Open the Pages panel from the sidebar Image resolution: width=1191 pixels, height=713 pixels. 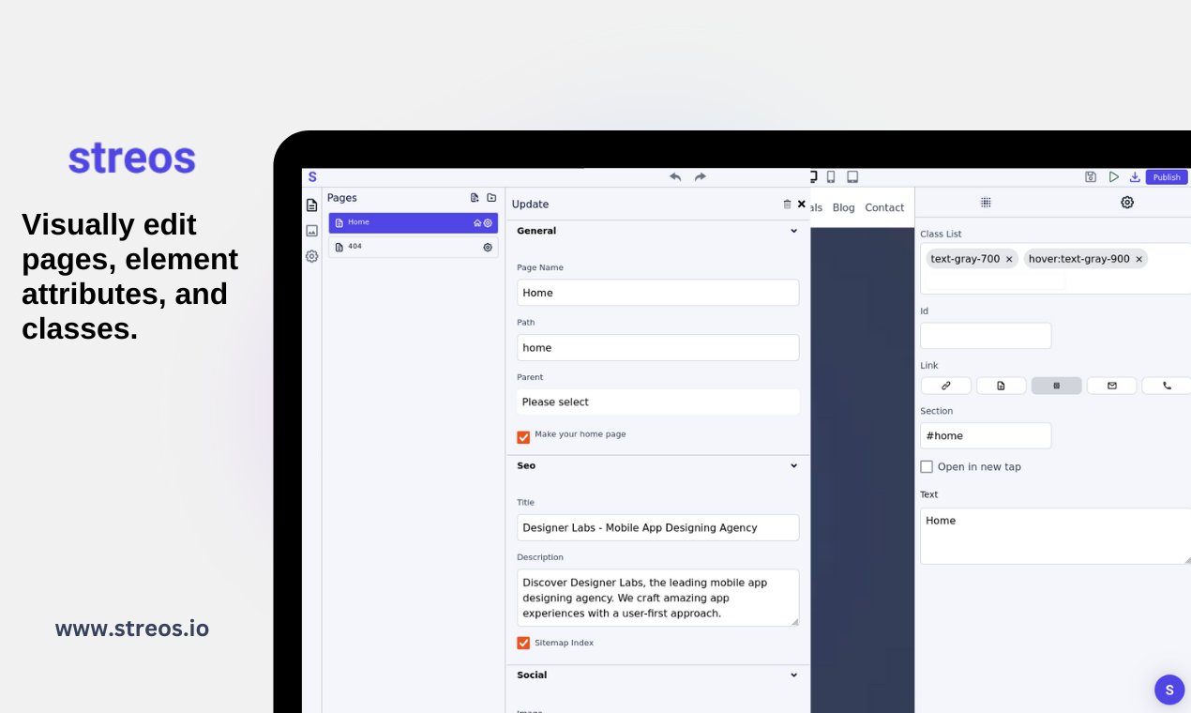point(311,205)
